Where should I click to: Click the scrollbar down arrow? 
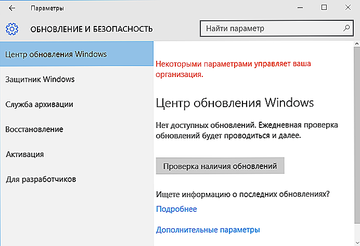tap(357, 242)
